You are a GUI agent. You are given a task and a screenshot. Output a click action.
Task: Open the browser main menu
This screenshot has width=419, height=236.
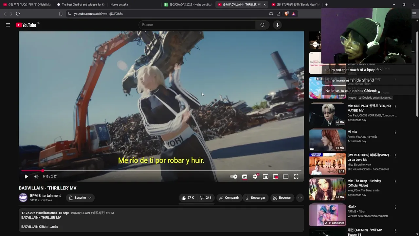click(x=414, y=14)
